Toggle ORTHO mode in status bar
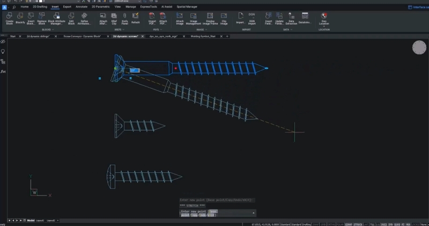Viewport: 429px width, 226px height. (x=331, y=224)
